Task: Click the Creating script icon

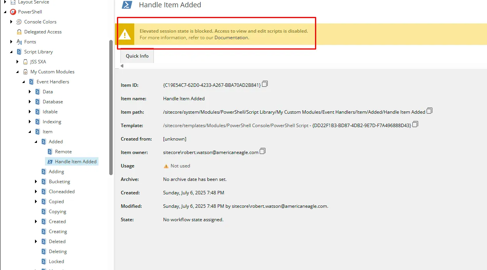Action: point(44,232)
